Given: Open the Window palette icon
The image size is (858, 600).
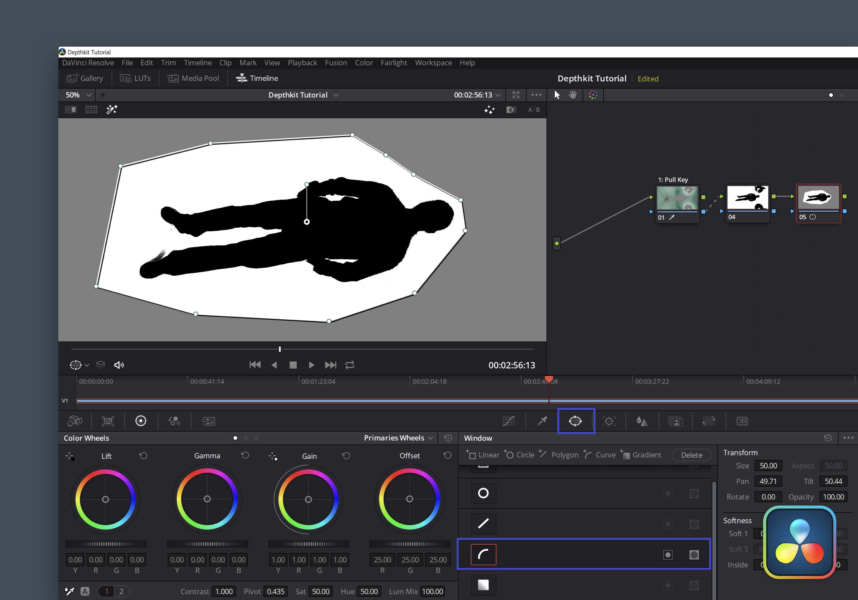Looking at the screenshot, I should pyautogui.click(x=575, y=421).
